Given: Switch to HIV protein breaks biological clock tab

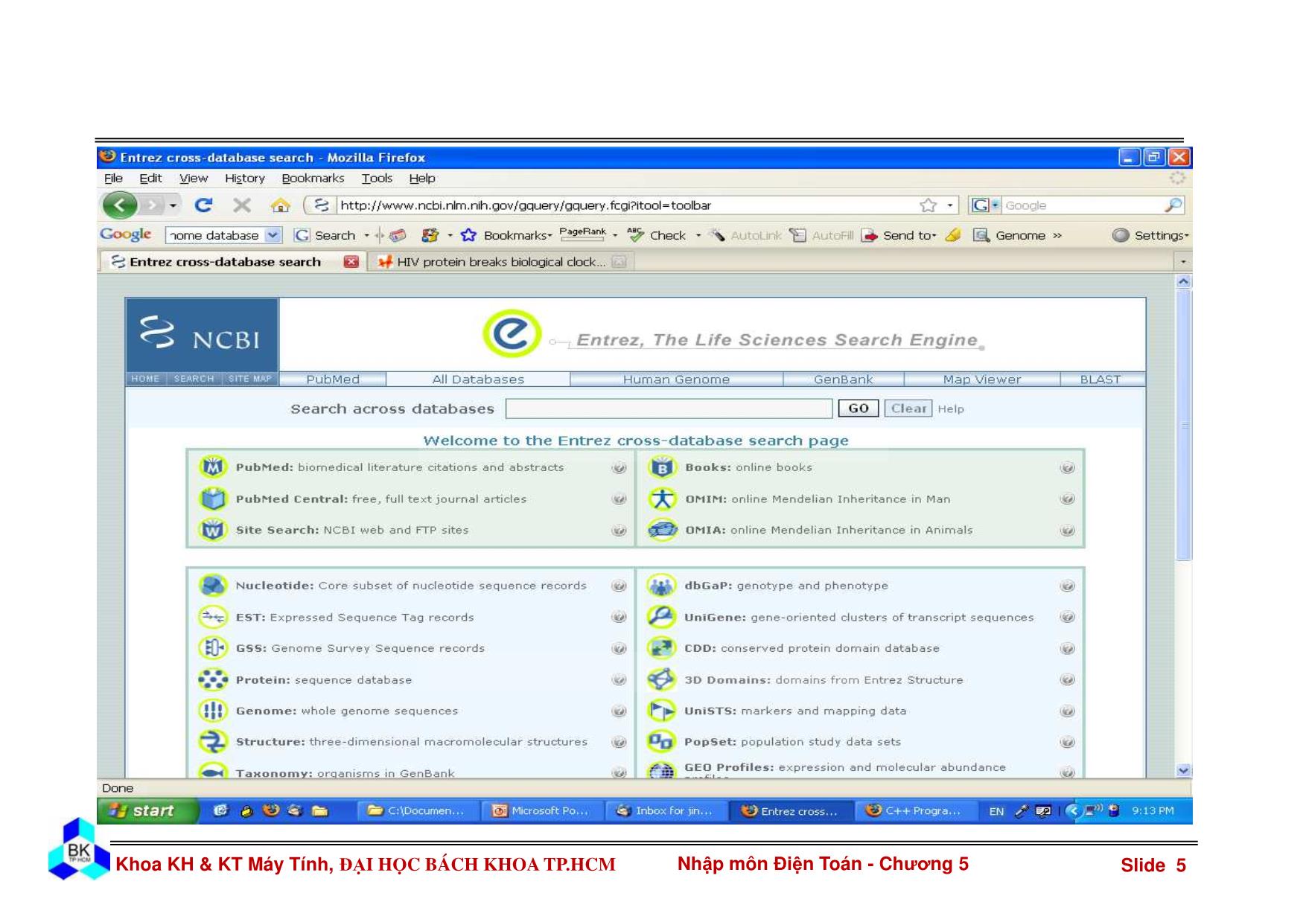Looking at the screenshot, I should point(500,262).
